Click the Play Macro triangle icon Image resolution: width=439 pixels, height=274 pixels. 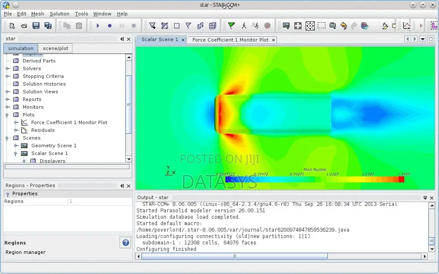(98, 26)
